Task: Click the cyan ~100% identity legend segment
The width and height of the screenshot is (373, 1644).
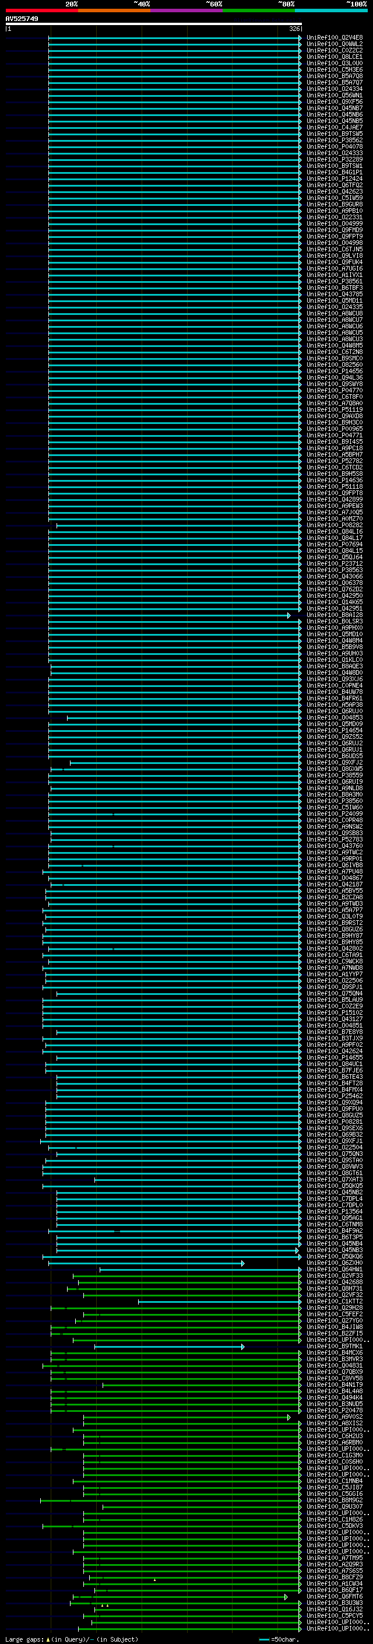Action: [x=331, y=10]
